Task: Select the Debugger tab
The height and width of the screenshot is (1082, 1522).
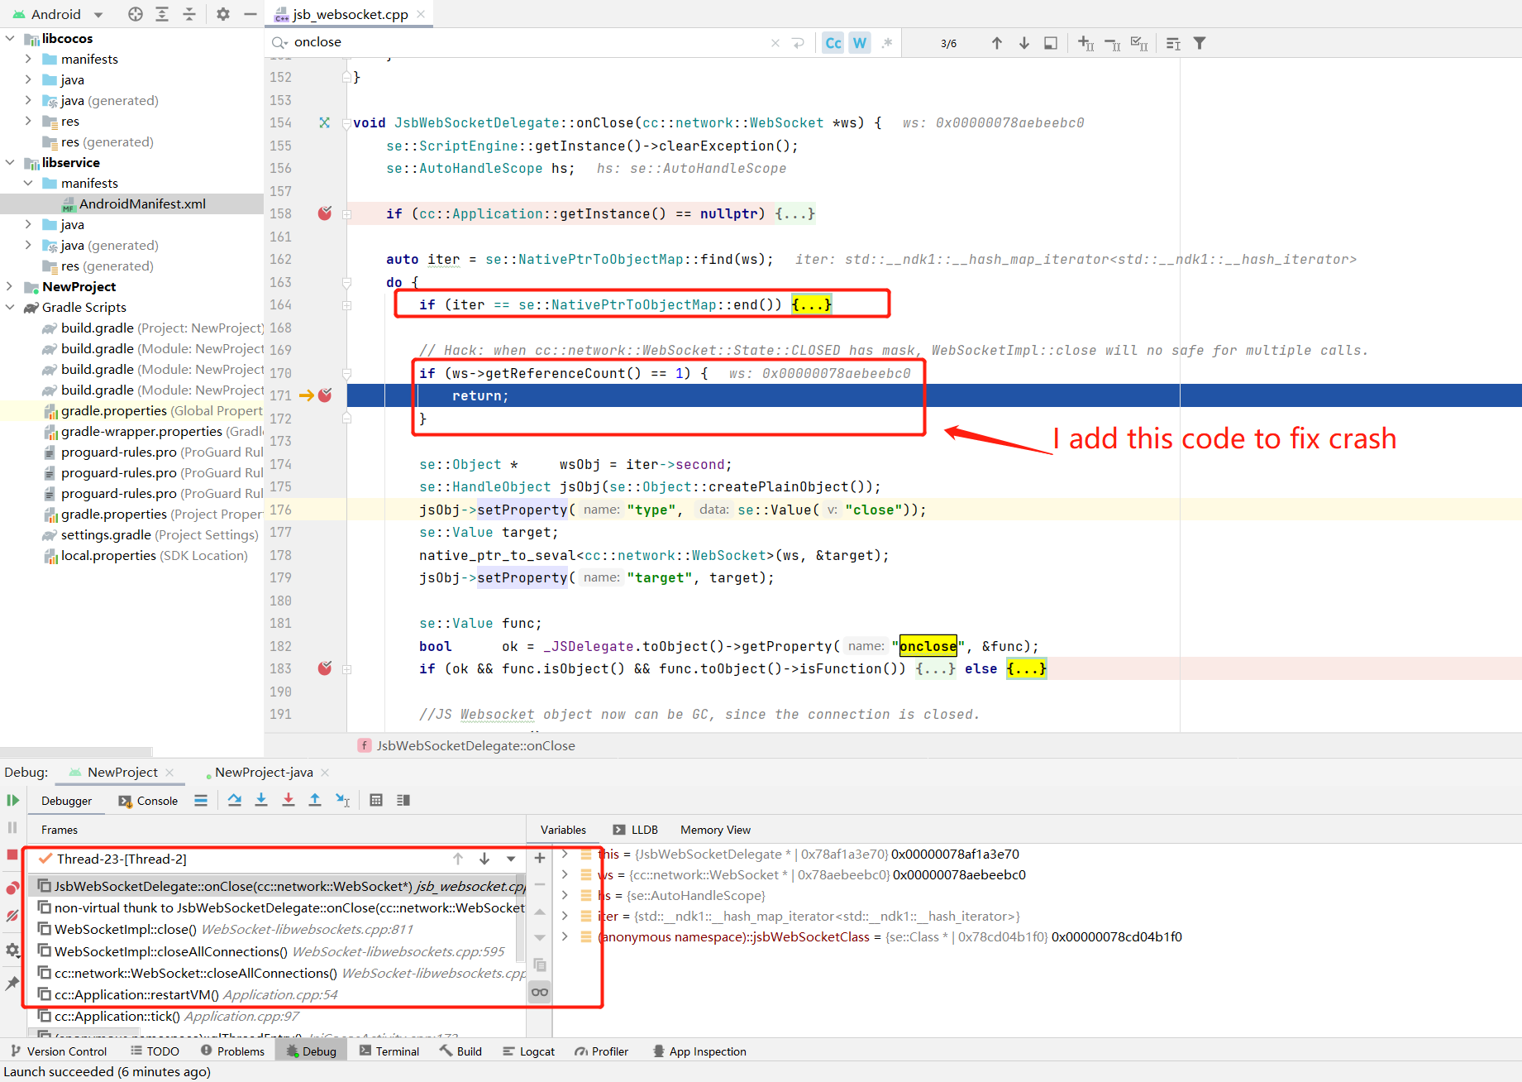Action: 67,801
